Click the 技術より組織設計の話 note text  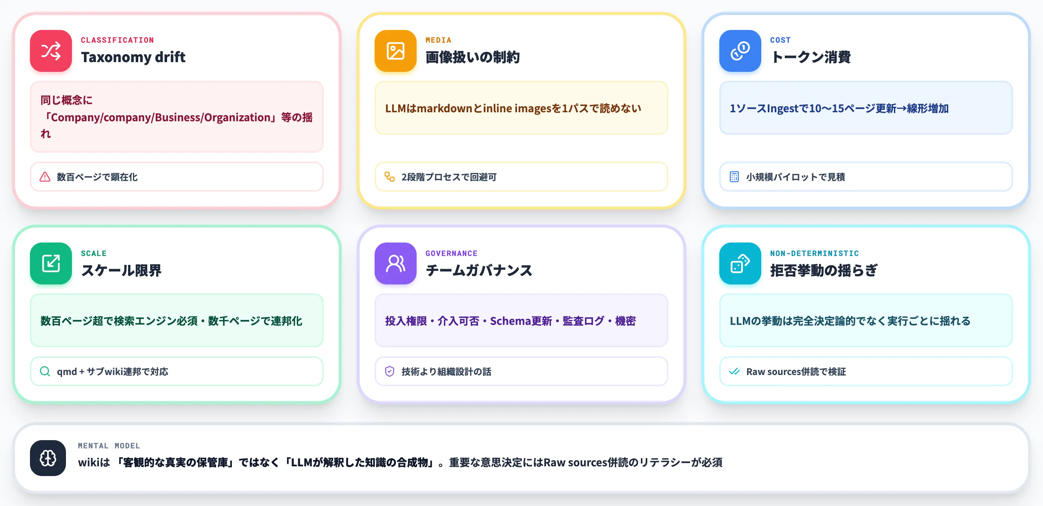tap(446, 371)
